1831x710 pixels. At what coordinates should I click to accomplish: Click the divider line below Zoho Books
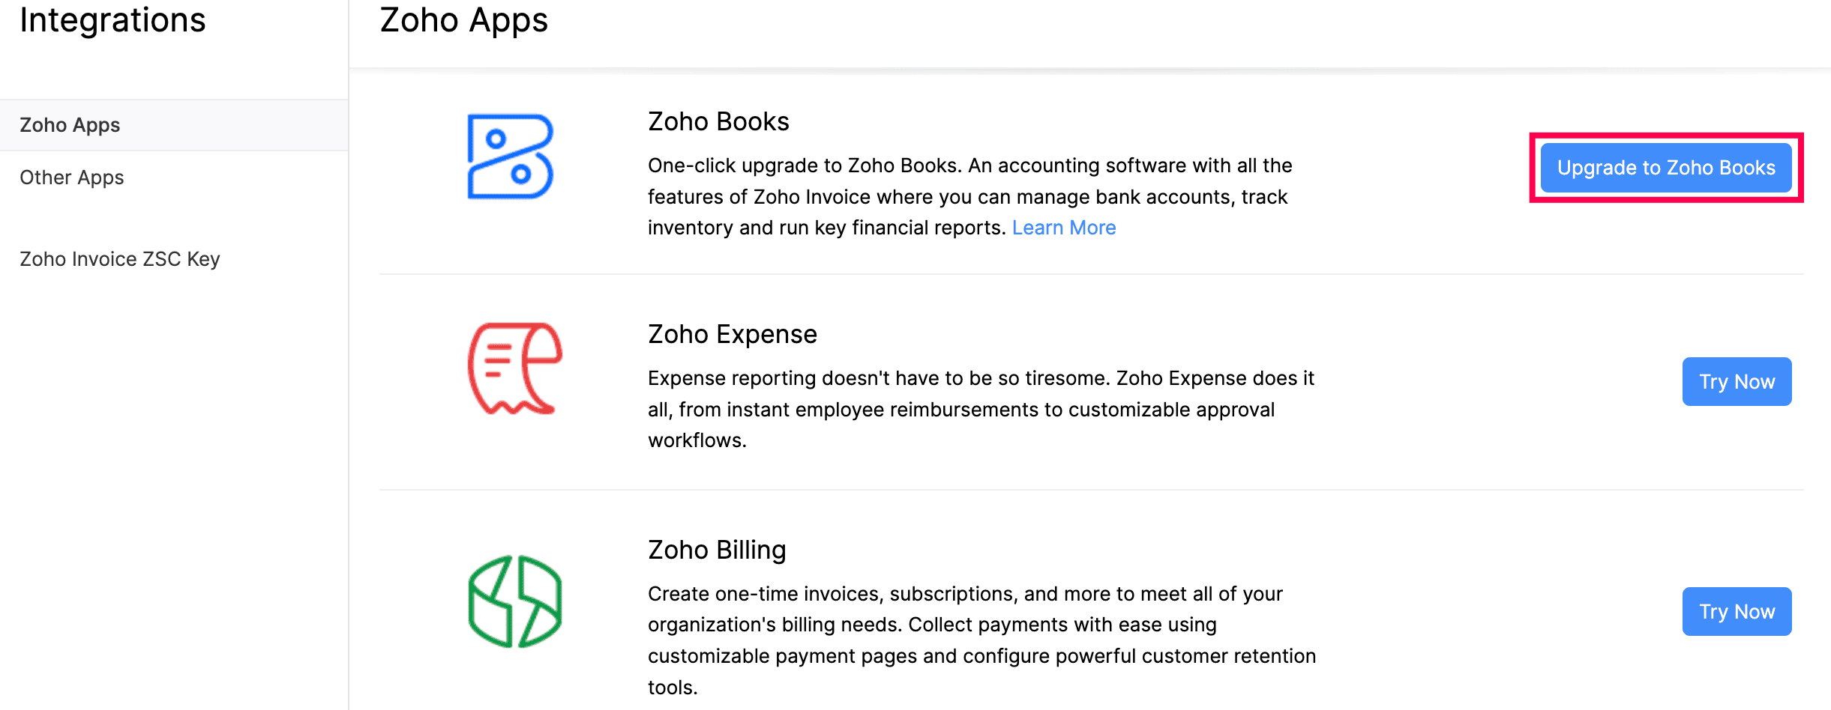pos(1091,274)
